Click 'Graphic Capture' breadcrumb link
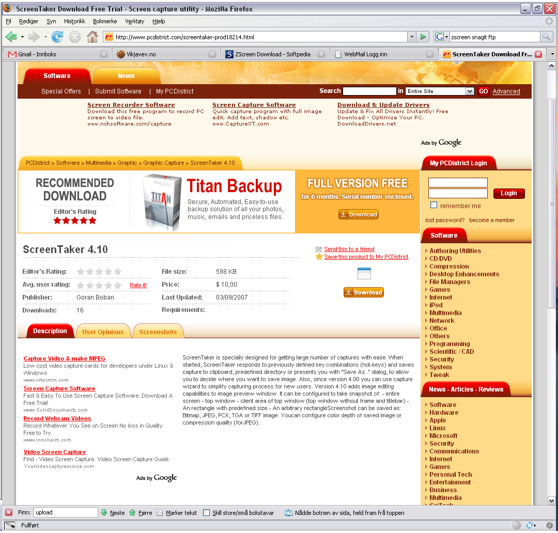Screen dimensions: 558x533 (164, 163)
